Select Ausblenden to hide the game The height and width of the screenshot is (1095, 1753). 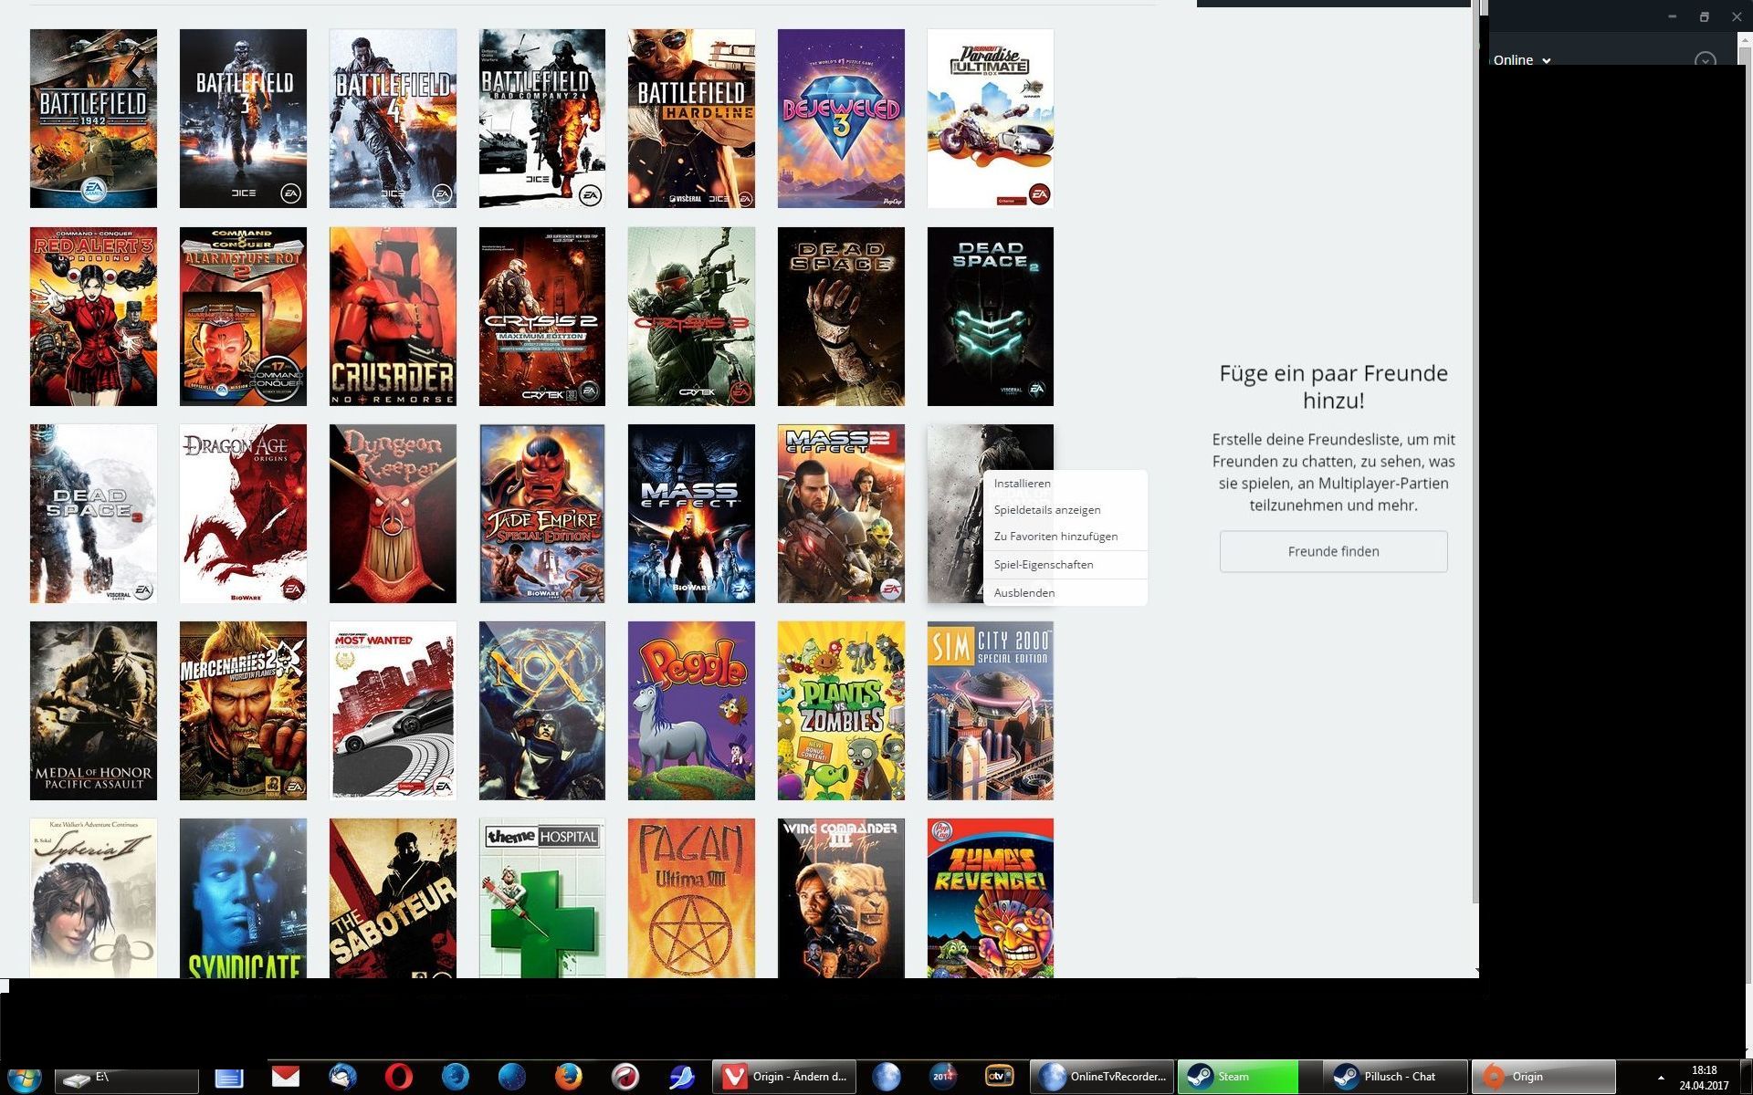pyautogui.click(x=1023, y=593)
